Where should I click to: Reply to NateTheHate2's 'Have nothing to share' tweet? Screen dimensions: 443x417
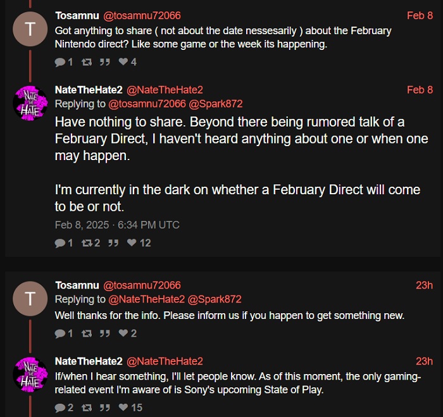pyautogui.click(x=60, y=242)
